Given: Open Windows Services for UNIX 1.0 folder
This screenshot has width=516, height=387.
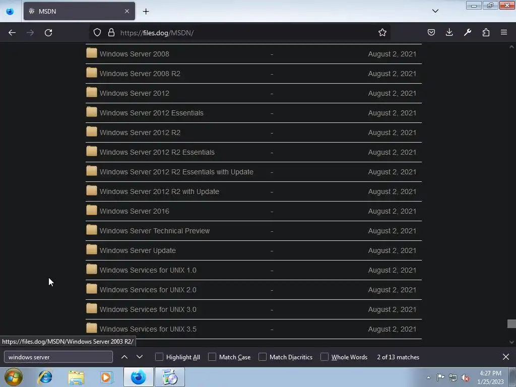Looking at the screenshot, I should point(148,270).
